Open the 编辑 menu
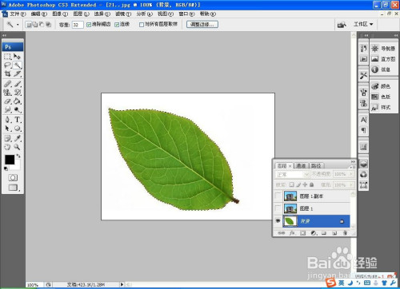Screen dimensions: 400x289 (39, 14)
